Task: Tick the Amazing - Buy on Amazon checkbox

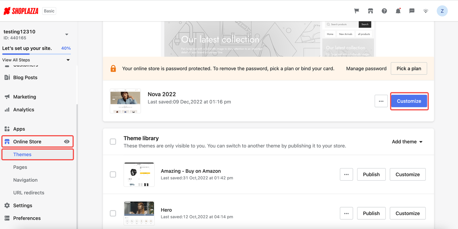Action: (x=113, y=175)
